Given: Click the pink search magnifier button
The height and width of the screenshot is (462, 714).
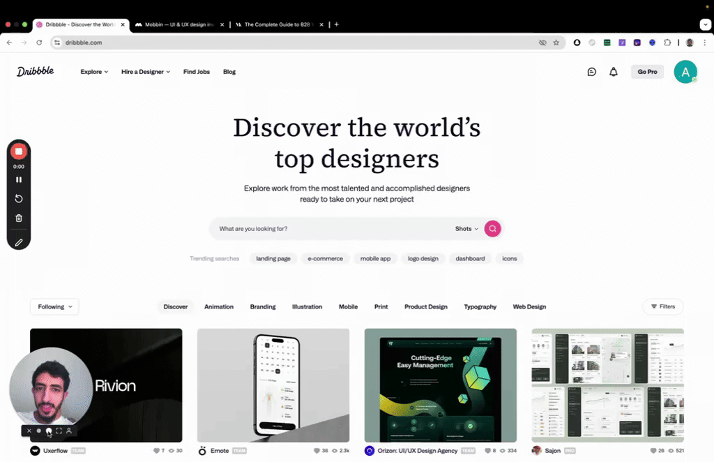Looking at the screenshot, I should click(x=492, y=229).
